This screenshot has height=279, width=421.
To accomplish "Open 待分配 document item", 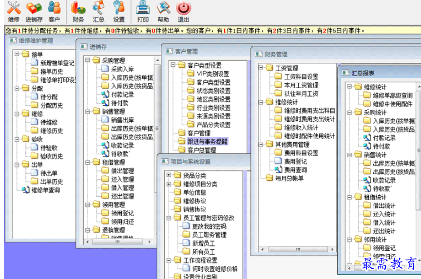I will coord(44,97).
